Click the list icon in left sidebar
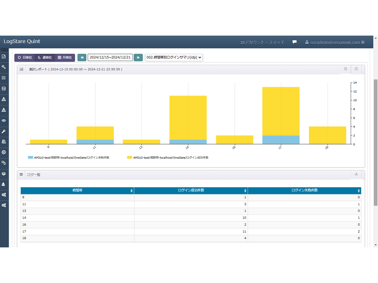The width and height of the screenshot is (378, 283). tap(4, 78)
